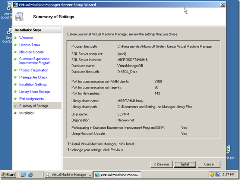Image resolution: width=240 pixels, height=180 pixels.
Task: Click the user name value SCVMM
Action: pyautogui.click(x=123, y=114)
